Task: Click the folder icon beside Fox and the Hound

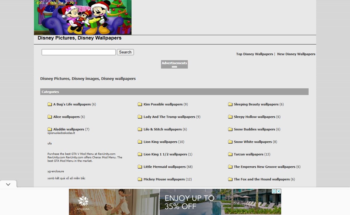Action: click(x=230, y=179)
